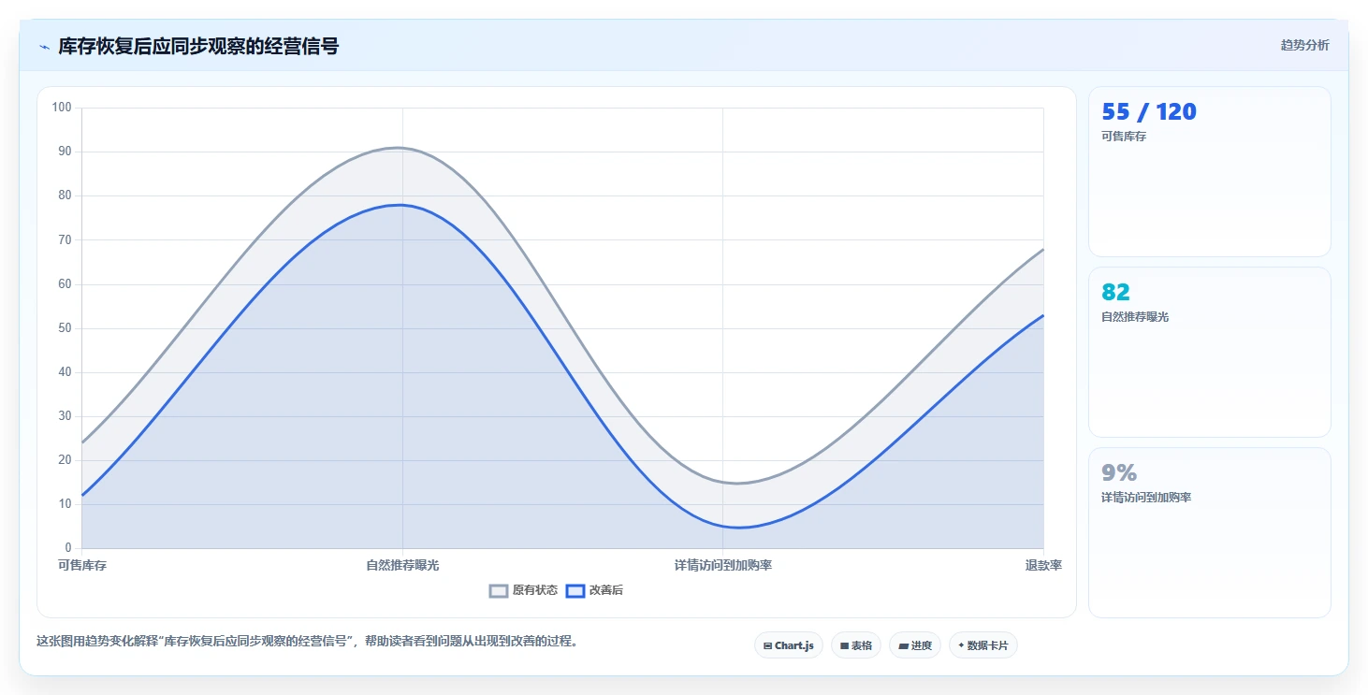Screen dimensions: 1368x695
Task: Click the 趋势分析 label in header
Action: coord(1304,45)
